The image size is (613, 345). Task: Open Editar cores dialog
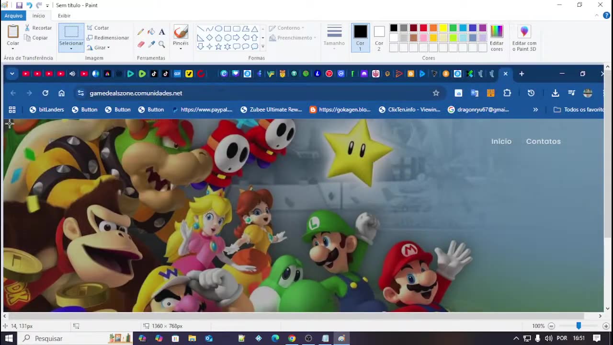coord(497,38)
